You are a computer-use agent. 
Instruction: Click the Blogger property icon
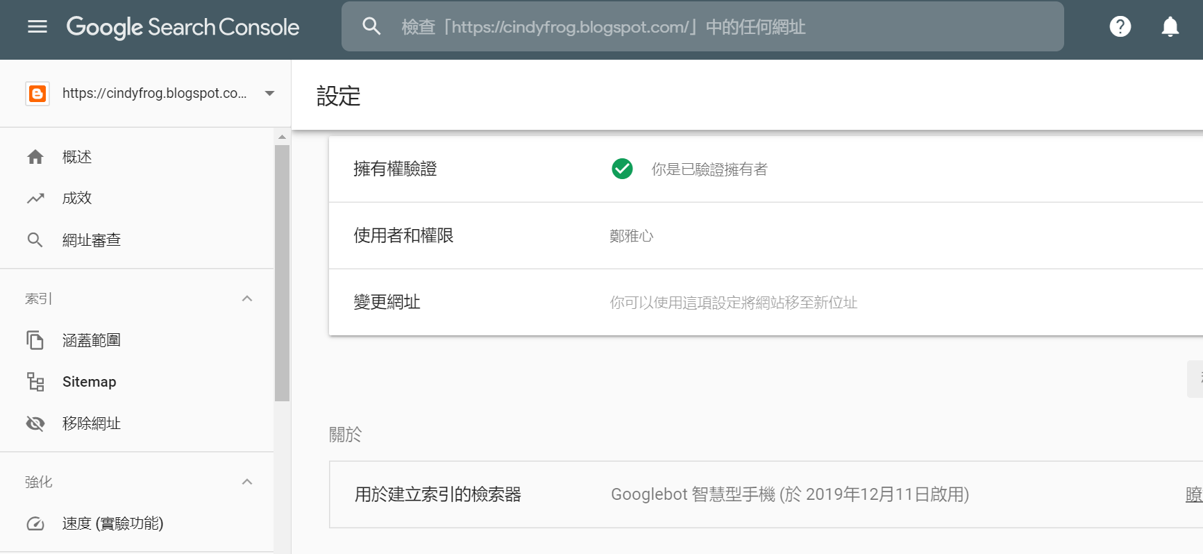pyautogui.click(x=37, y=93)
